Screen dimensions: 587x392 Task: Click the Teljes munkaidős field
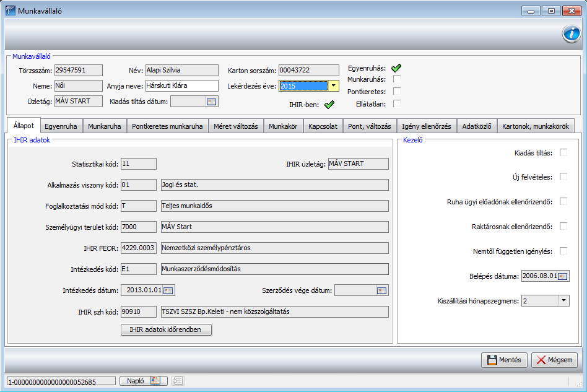[x=275, y=206]
